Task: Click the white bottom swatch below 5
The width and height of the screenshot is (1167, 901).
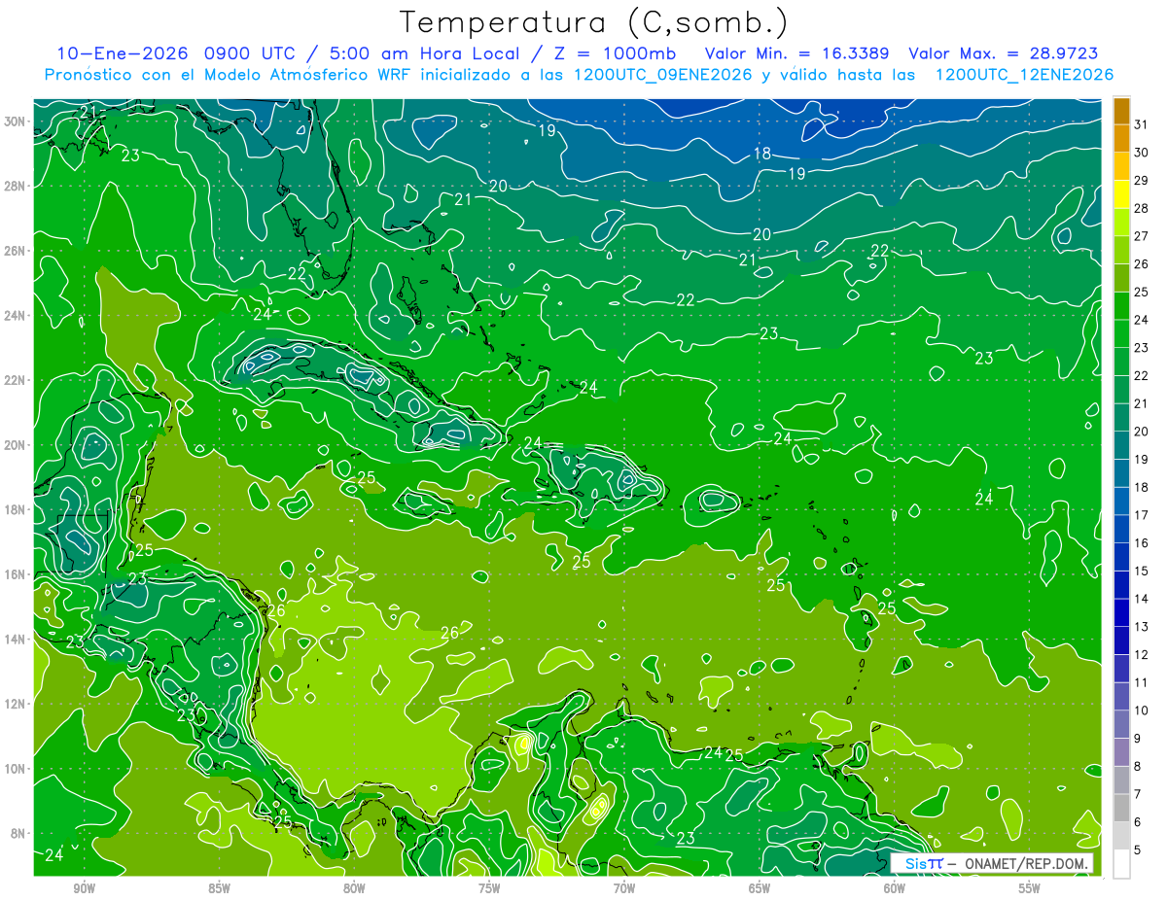Action: pos(1121,863)
